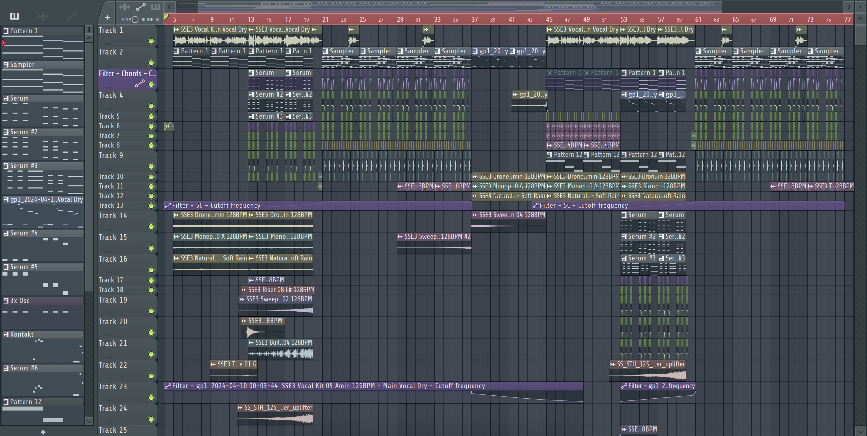Viewport: 867px width, 436px height.
Task: Select the Kontakt pattern in the picker
Action: click(x=22, y=334)
